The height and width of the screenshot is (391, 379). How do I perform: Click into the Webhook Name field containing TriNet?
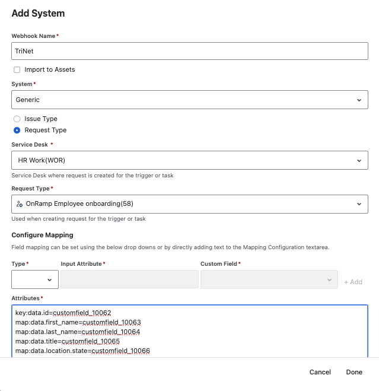click(190, 51)
